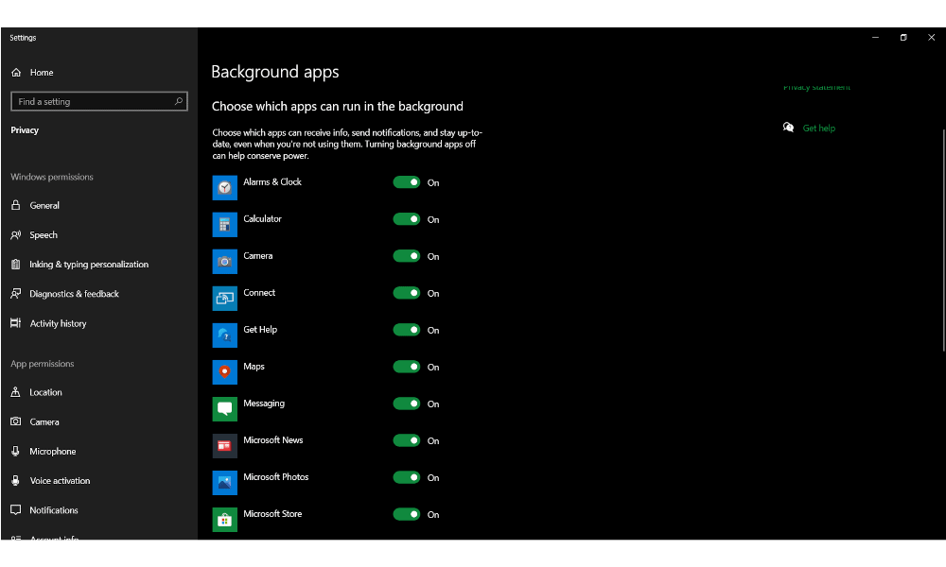Switch off Microsoft News background toggle
Image resolution: width=946 pixels, height=567 pixels.
pyautogui.click(x=406, y=440)
